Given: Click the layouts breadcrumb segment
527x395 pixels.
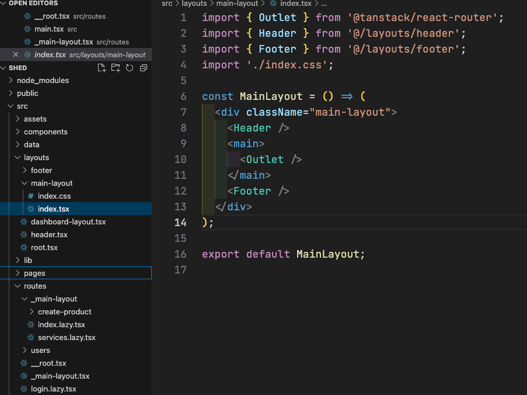Looking at the screenshot, I should click(x=194, y=4).
